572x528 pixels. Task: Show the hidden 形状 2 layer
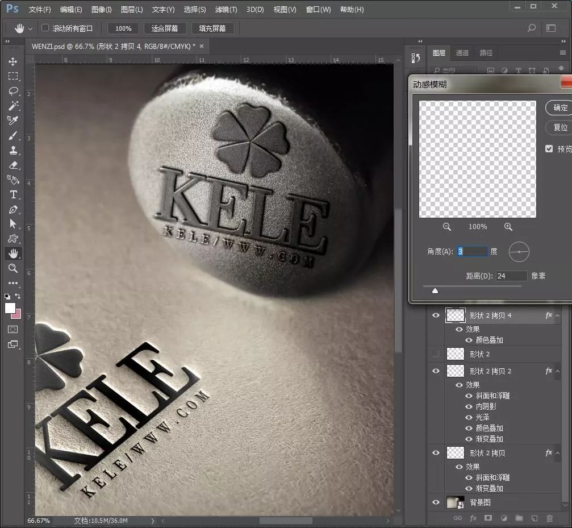pyautogui.click(x=436, y=354)
